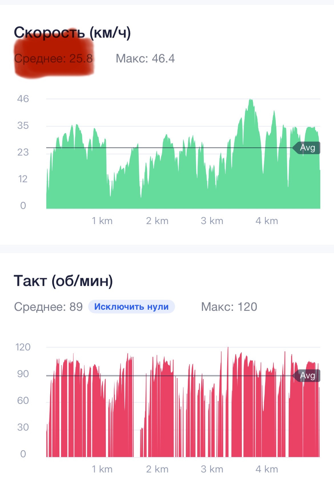Tap the 90 gridline label on cadence axis

coord(23,374)
